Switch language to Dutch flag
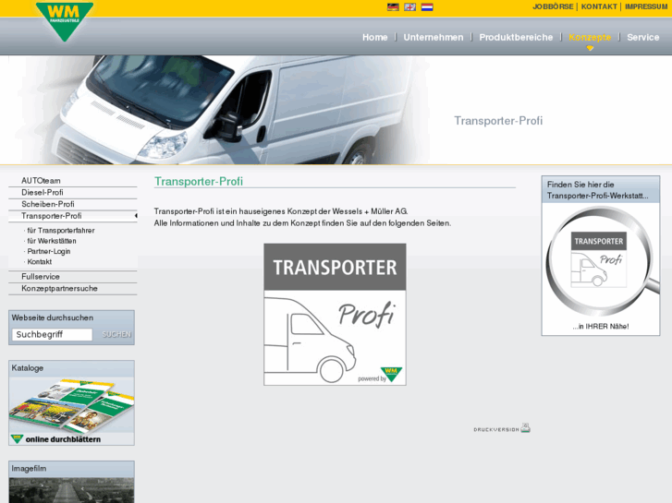Viewport: 672px width, 503px height. pos(427,6)
